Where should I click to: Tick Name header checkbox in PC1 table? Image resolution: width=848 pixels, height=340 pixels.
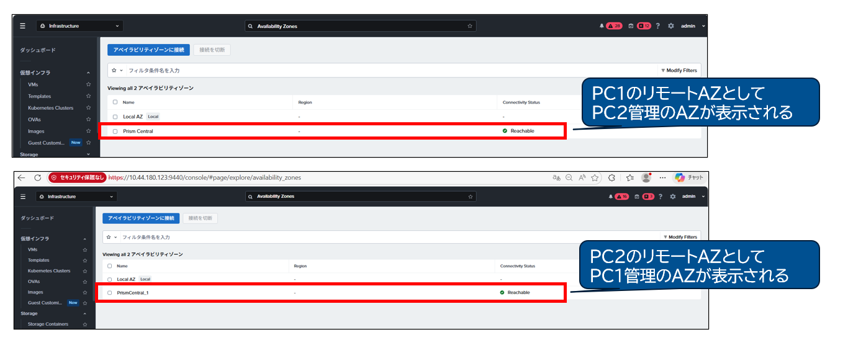click(115, 102)
